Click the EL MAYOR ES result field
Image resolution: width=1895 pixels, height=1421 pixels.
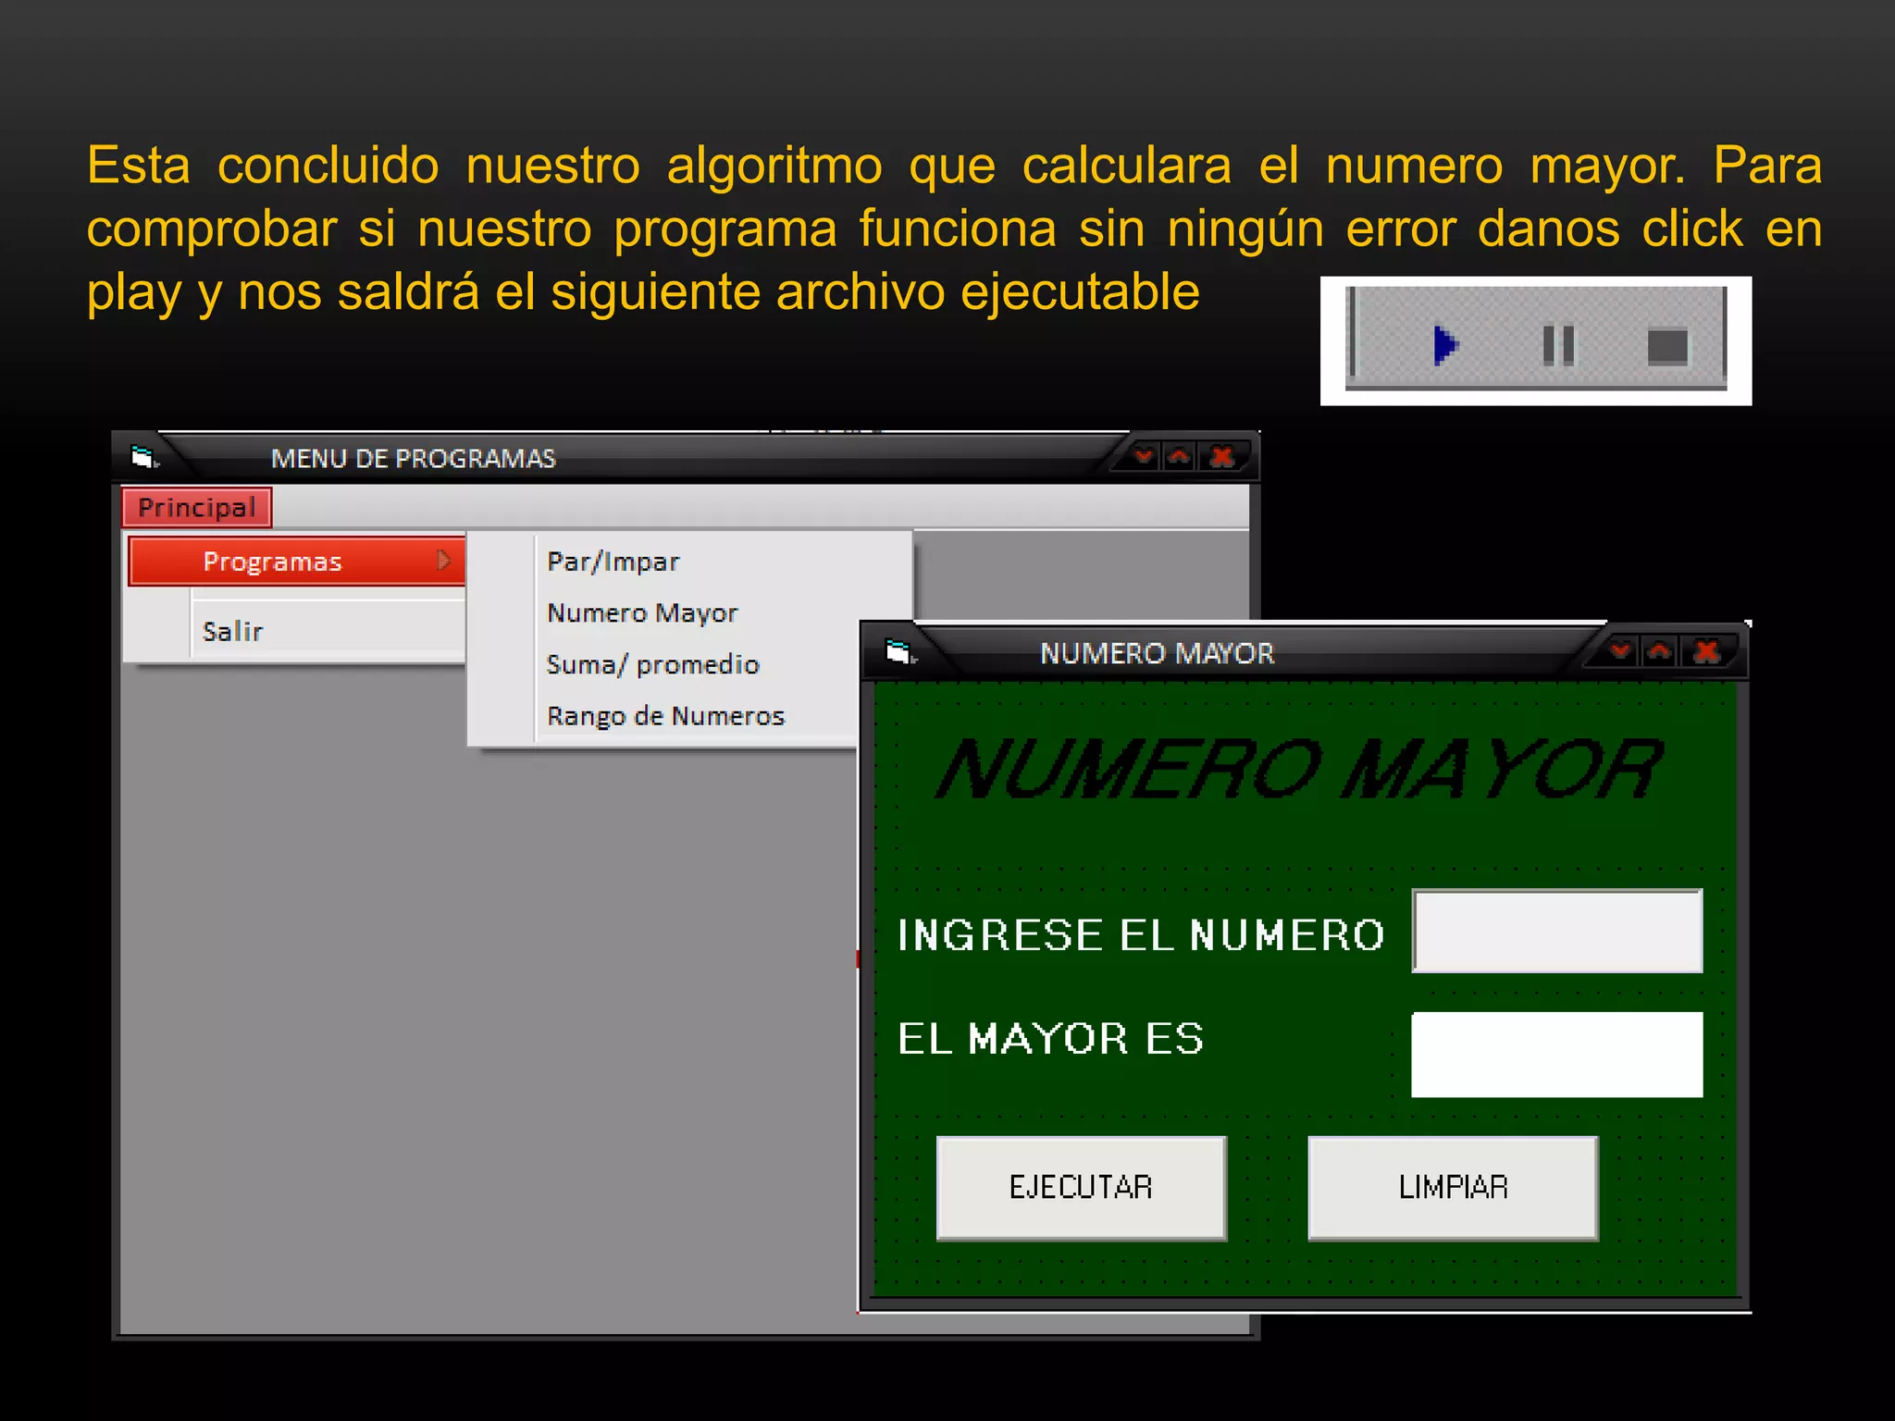pos(1557,1055)
